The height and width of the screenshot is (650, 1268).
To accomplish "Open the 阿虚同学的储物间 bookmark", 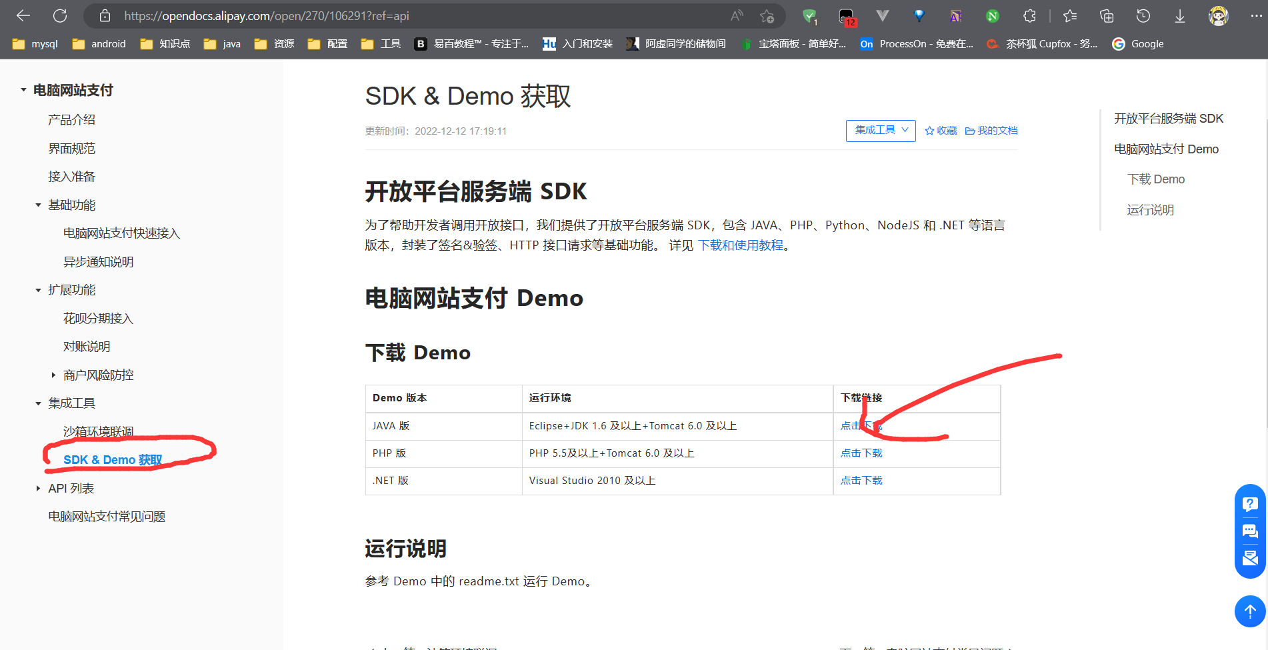I will (676, 44).
